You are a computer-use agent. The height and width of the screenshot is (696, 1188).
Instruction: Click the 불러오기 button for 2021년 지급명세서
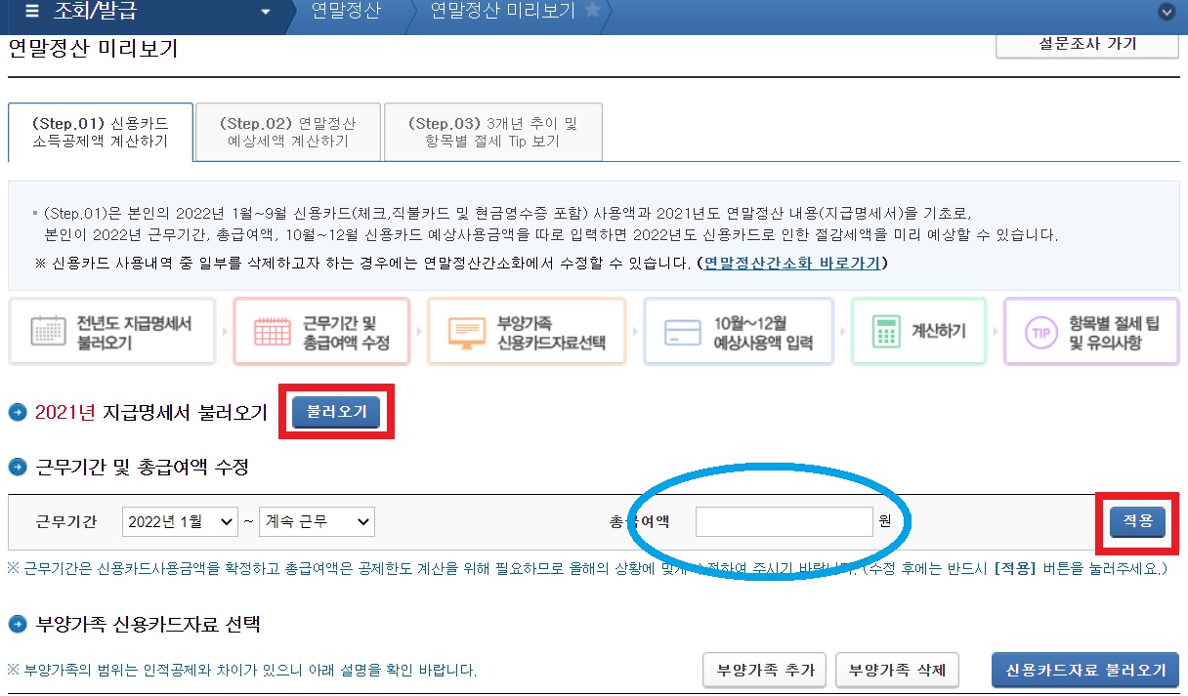coord(335,411)
